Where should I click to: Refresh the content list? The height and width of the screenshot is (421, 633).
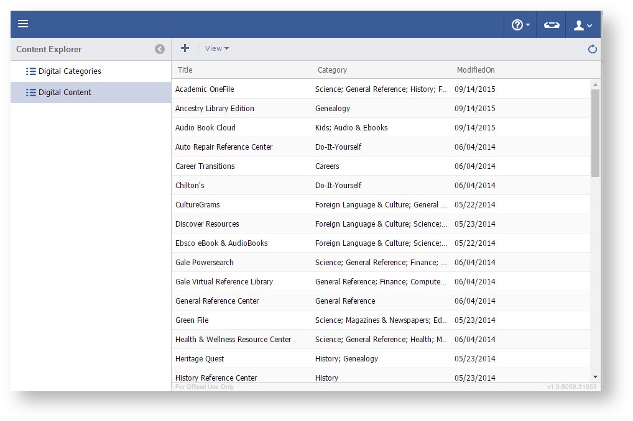[592, 49]
